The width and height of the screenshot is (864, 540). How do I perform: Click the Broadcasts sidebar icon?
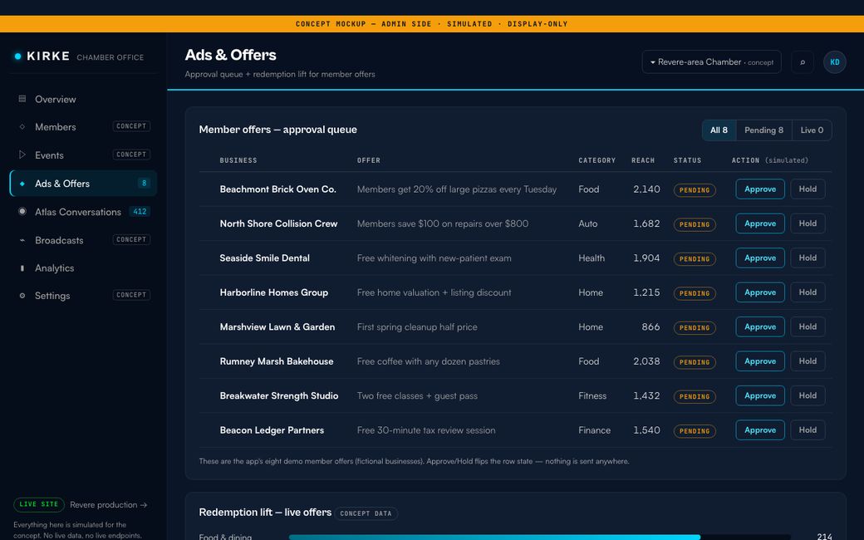point(22,240)
